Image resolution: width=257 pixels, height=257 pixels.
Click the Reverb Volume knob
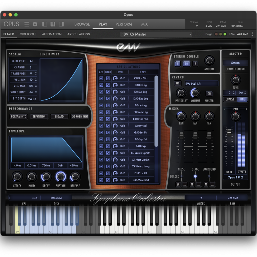click(195, 93)
